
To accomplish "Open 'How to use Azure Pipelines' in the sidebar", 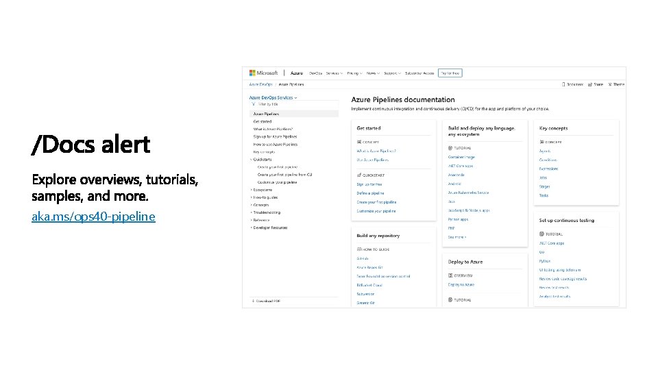I will point(276,144).
